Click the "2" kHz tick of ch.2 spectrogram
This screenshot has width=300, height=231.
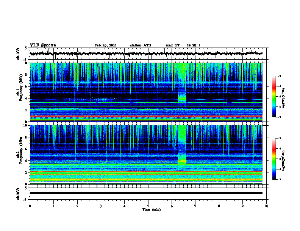click(x=27, y=172)
